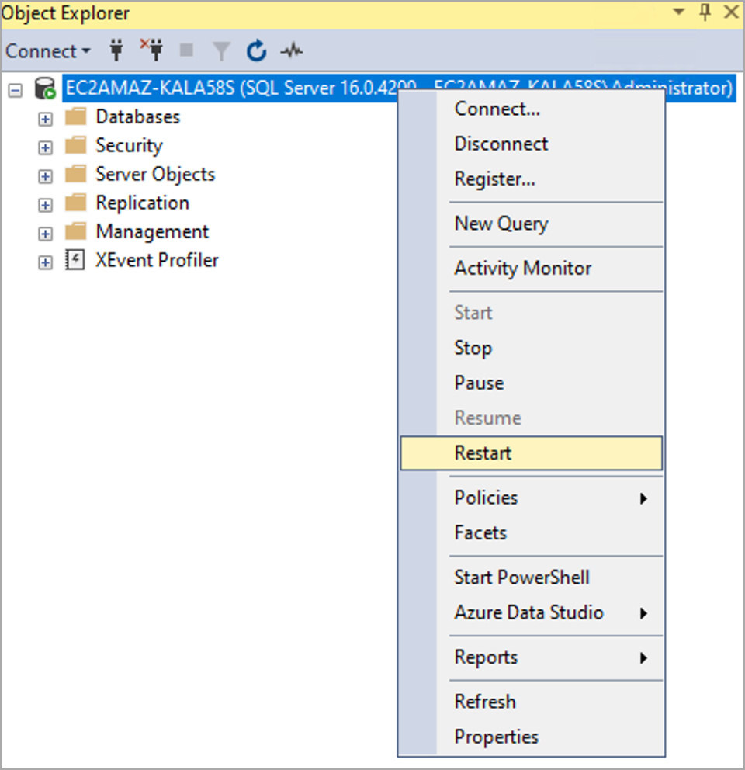The height and width of the screenshot is (770, 745).
Task: Select the Management tree item label
Action: click(x=152, y=232)
